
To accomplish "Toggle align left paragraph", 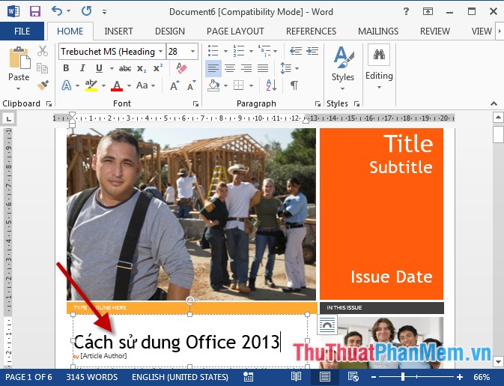I will click(213, 68).
